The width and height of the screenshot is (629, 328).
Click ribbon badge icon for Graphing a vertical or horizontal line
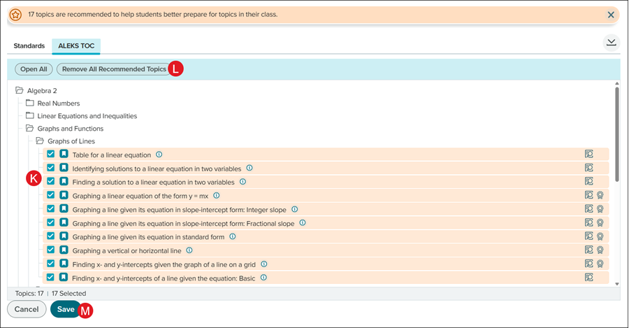coord(600,250)
